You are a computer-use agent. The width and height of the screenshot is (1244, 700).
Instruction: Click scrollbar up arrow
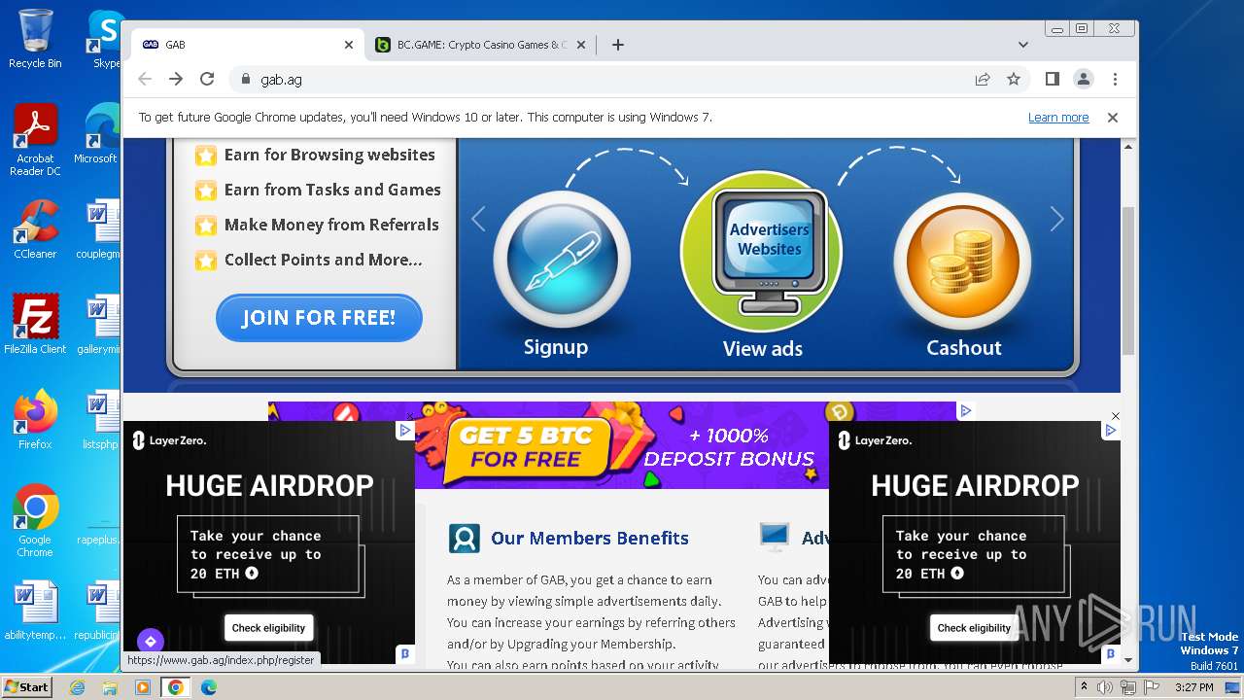(x=1128, y=147)
